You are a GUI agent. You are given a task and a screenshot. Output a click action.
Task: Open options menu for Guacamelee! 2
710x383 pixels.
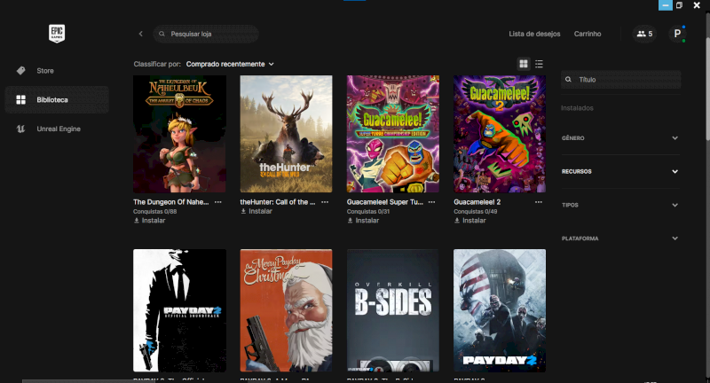(x=539, y=202)
